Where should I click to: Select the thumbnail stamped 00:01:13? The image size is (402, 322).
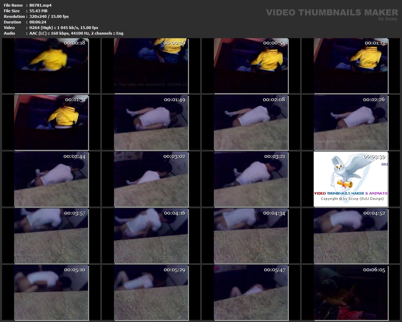click(351, 66)
